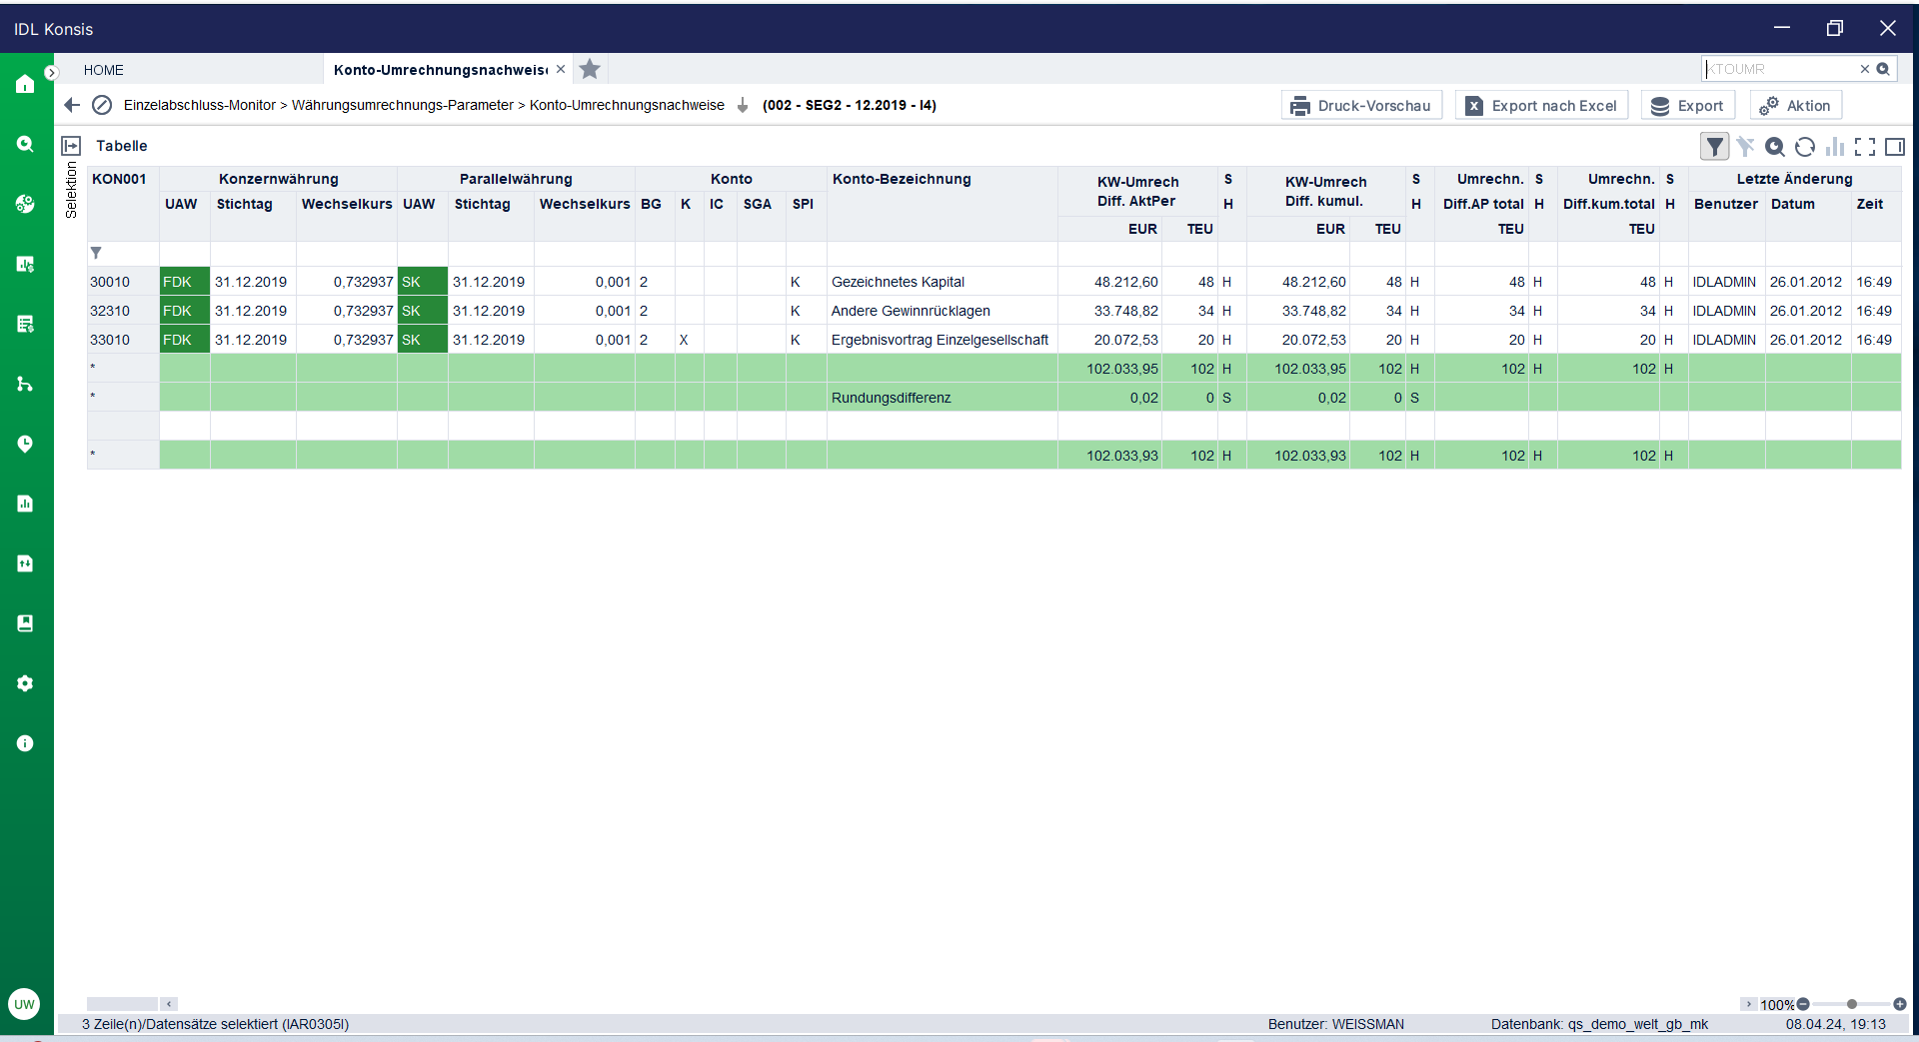Expand the green sidebar with the chevron
The image size is (1919, 1042).
(52, 72)
